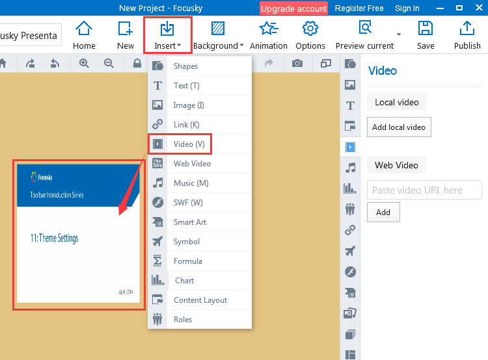The height and width of the screenshot is (360, 488).
Task: Click the duplicate frames icon
Action: click(x=325, y=64)
